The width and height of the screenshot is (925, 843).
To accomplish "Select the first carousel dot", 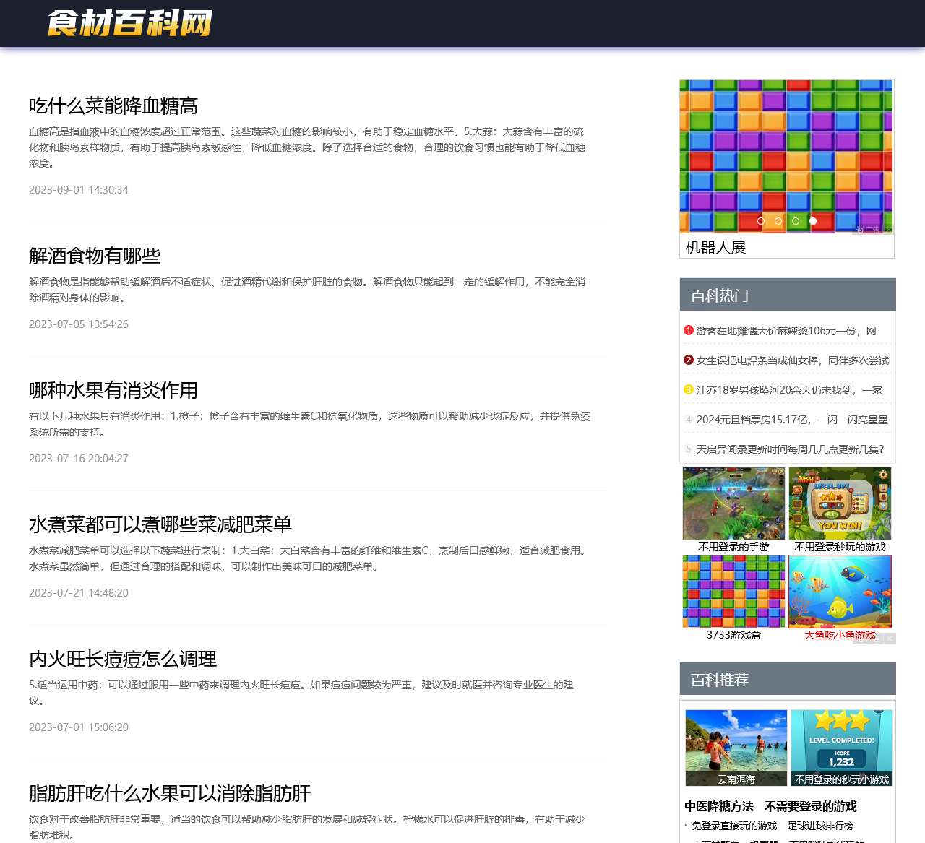I will click(x=761, y=221).
